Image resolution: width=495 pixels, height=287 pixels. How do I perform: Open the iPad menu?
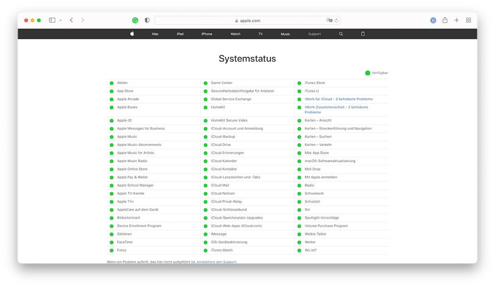[x=180, y=34]
